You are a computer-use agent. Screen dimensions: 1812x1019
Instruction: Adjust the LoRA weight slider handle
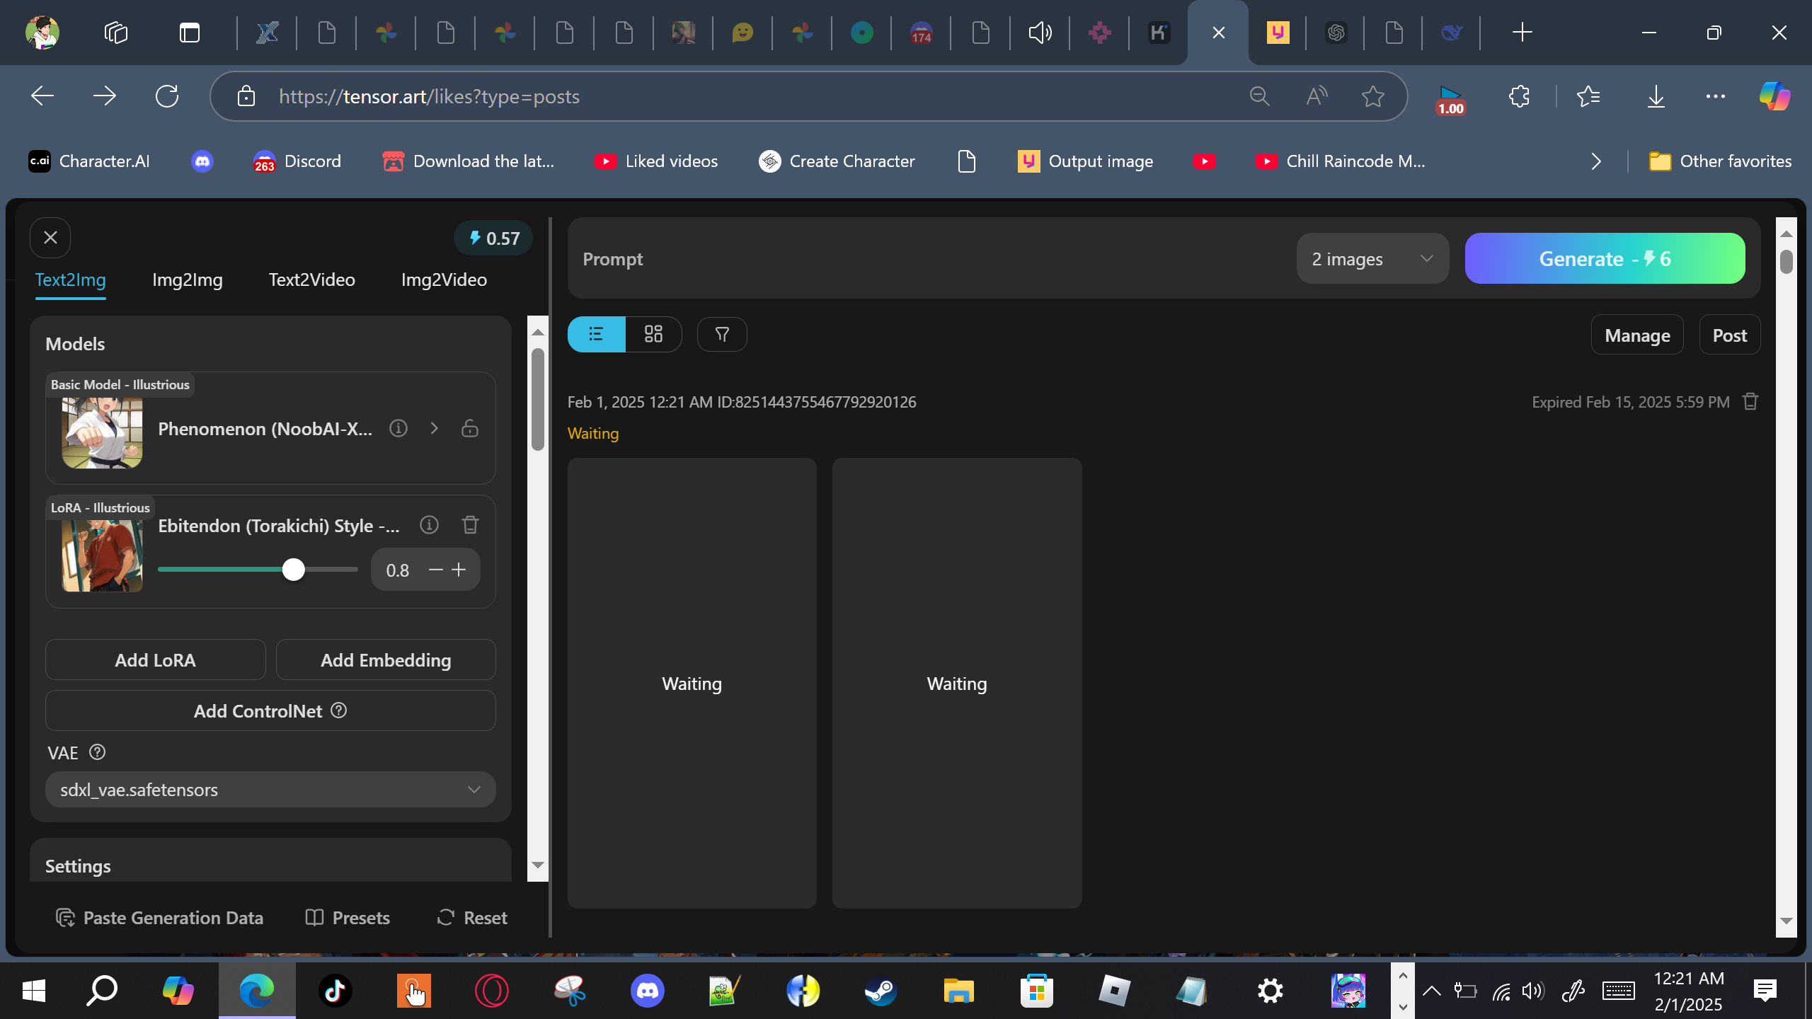[294, 569]
